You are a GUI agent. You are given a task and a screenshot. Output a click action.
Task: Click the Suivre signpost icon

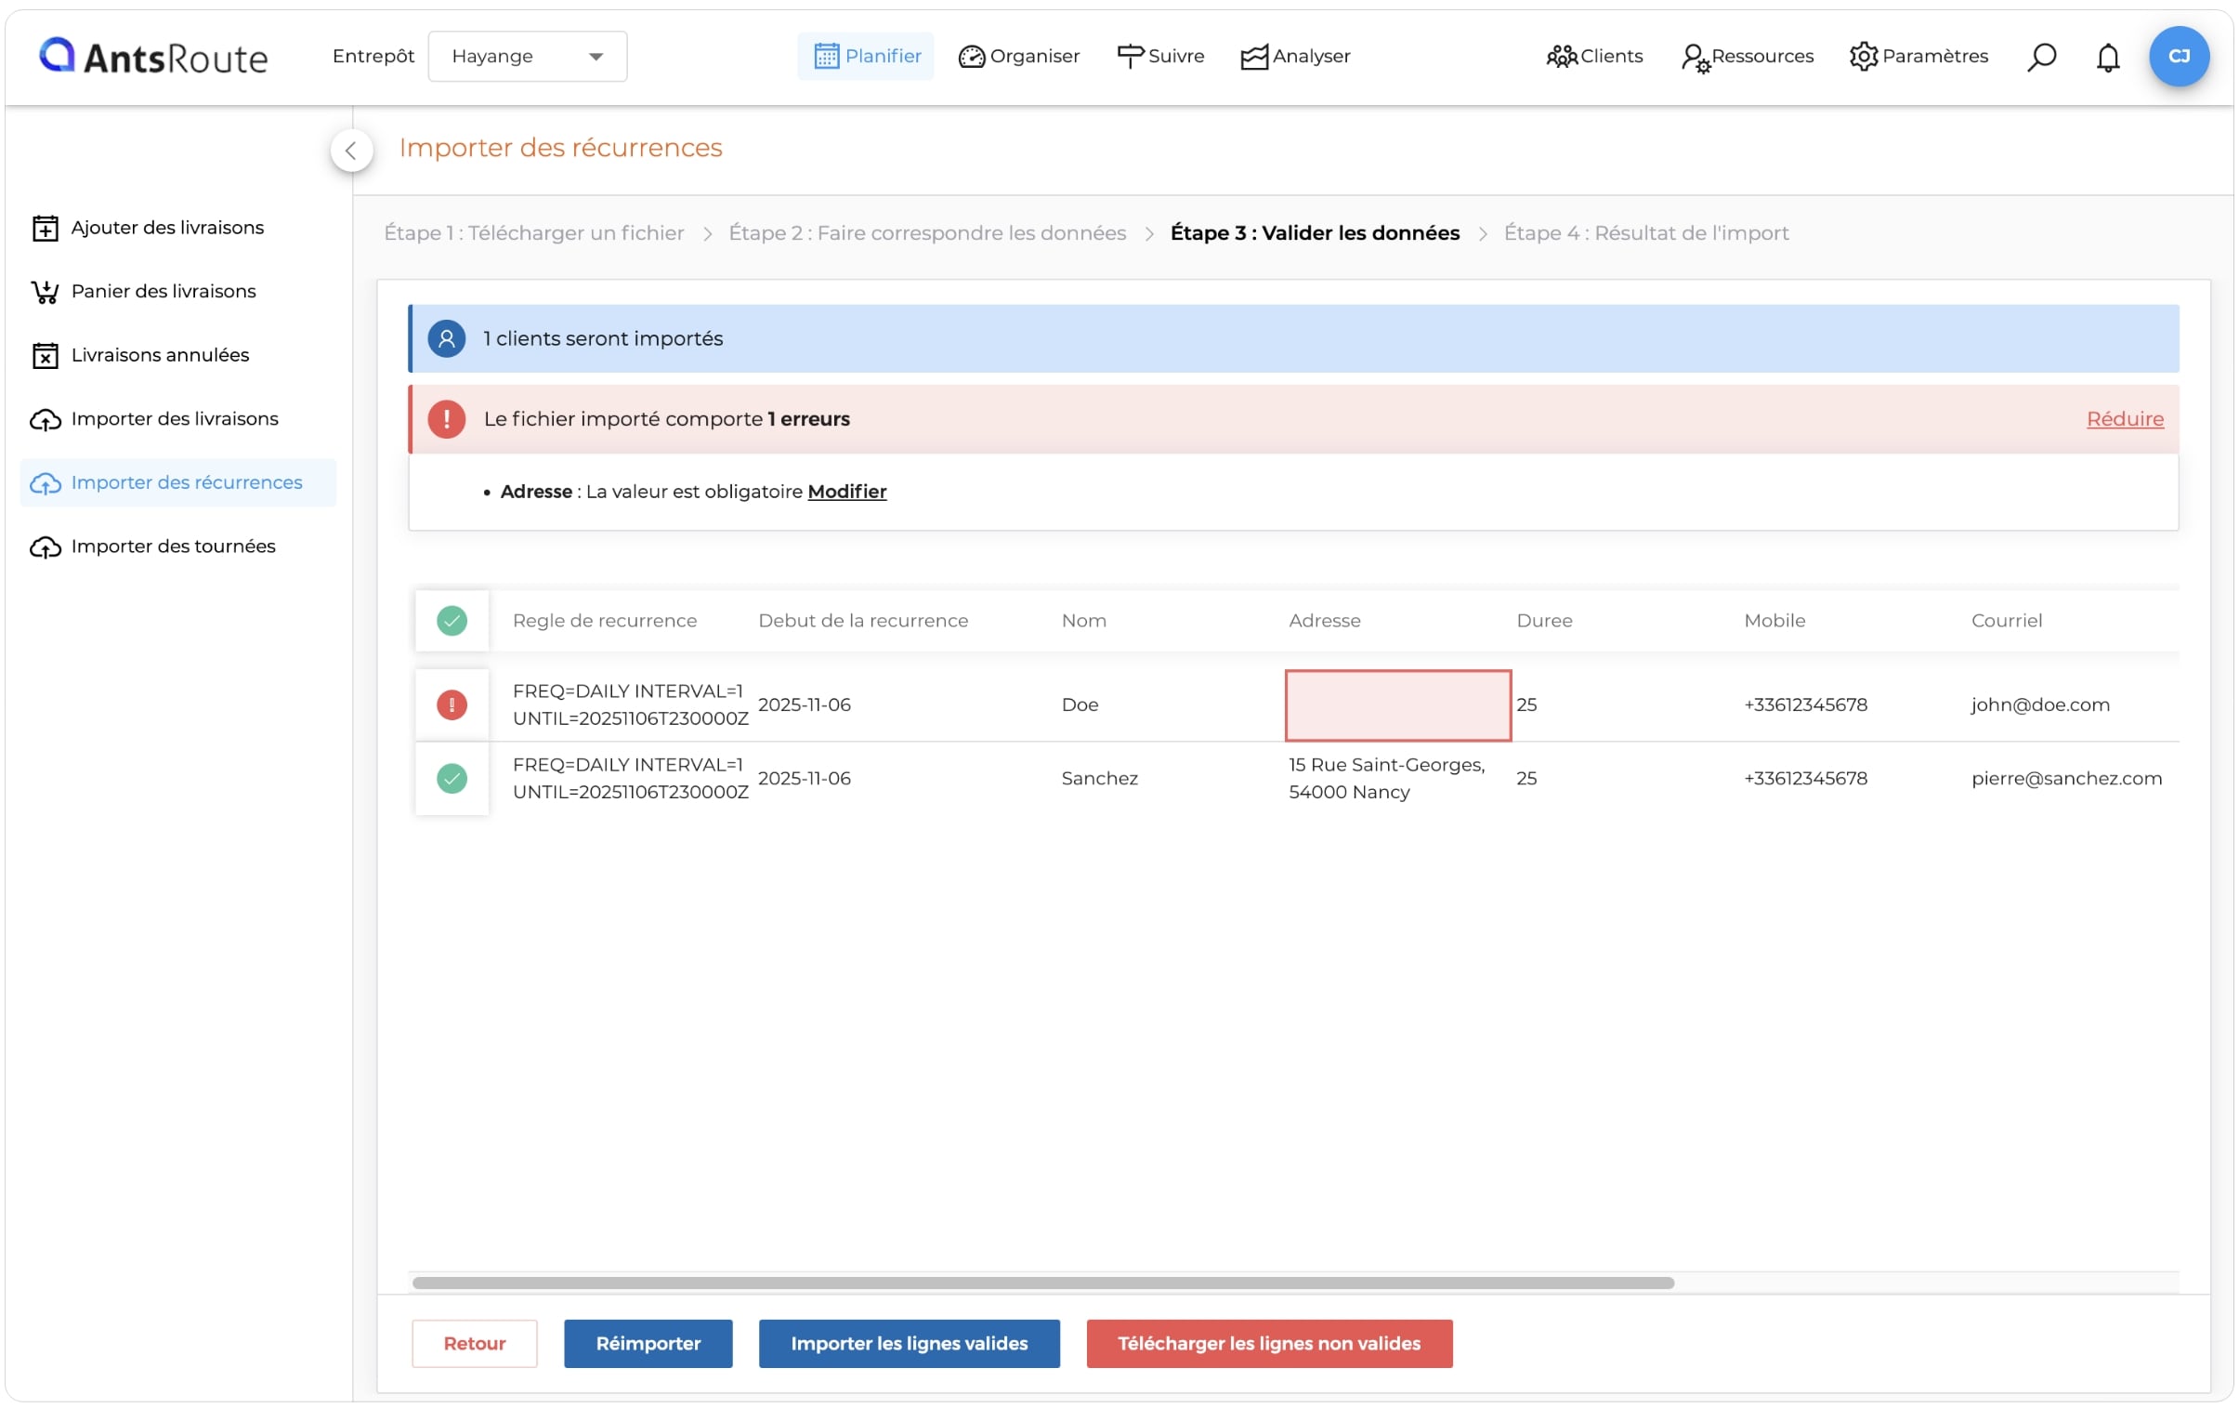[1130, 57]
